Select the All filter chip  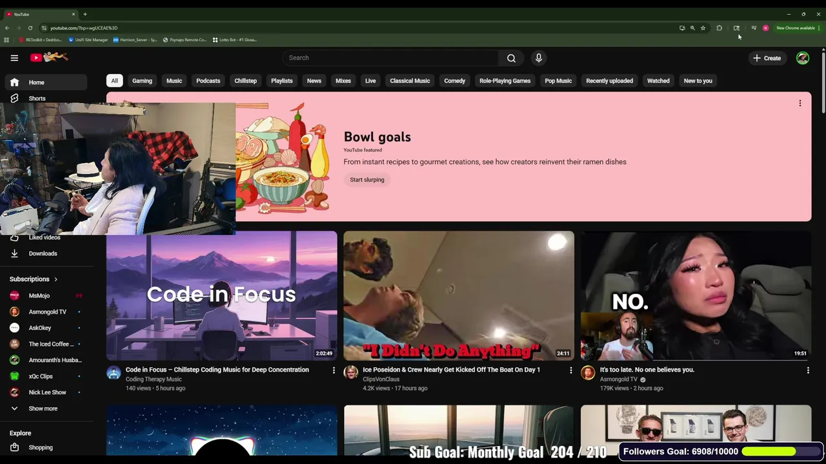[x=114, y=81]
